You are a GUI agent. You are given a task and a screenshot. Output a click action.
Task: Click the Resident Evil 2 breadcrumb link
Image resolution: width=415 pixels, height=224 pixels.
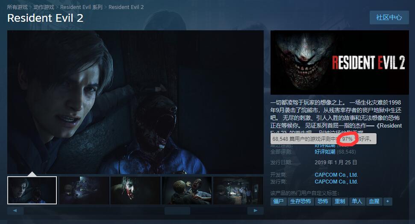126,7
